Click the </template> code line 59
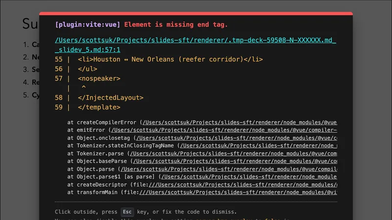The height and width of the screenshot is (220, 392). pos(98,107)
